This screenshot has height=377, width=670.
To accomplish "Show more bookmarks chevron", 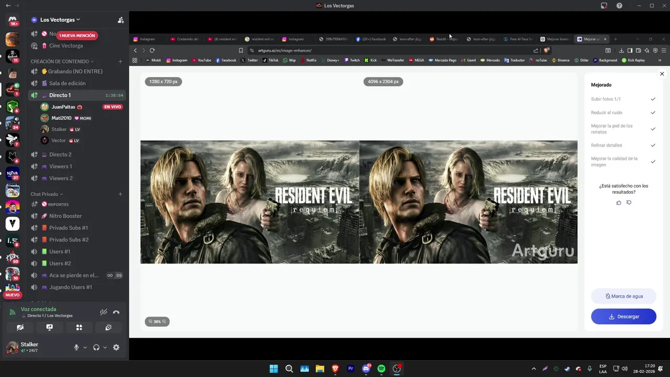I will point(660,60).
